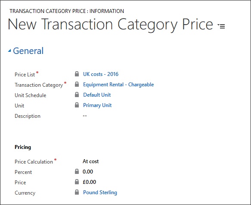This screenshot has width=251, height=205.
Task: Open the UK costs - 2016 price list link
Action: [101, 74]
